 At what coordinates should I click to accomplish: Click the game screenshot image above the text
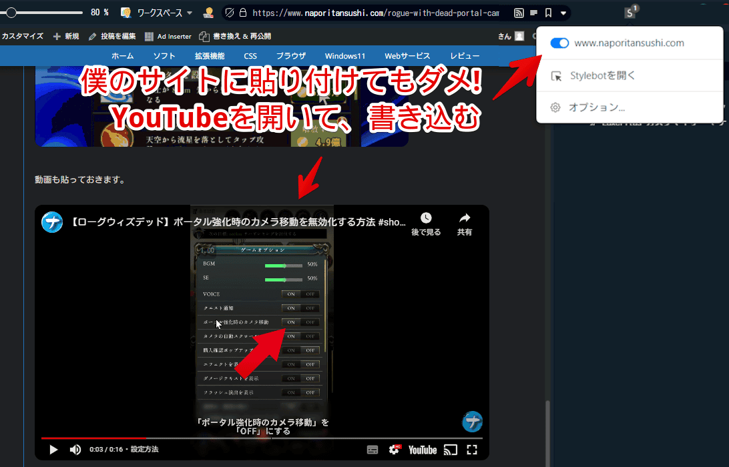pos(222,107)
